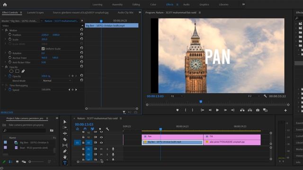Toggle V2 track output eye
The width and height of the screenshot is (303, 170).
pyautogui.click(x=101, y=137)
